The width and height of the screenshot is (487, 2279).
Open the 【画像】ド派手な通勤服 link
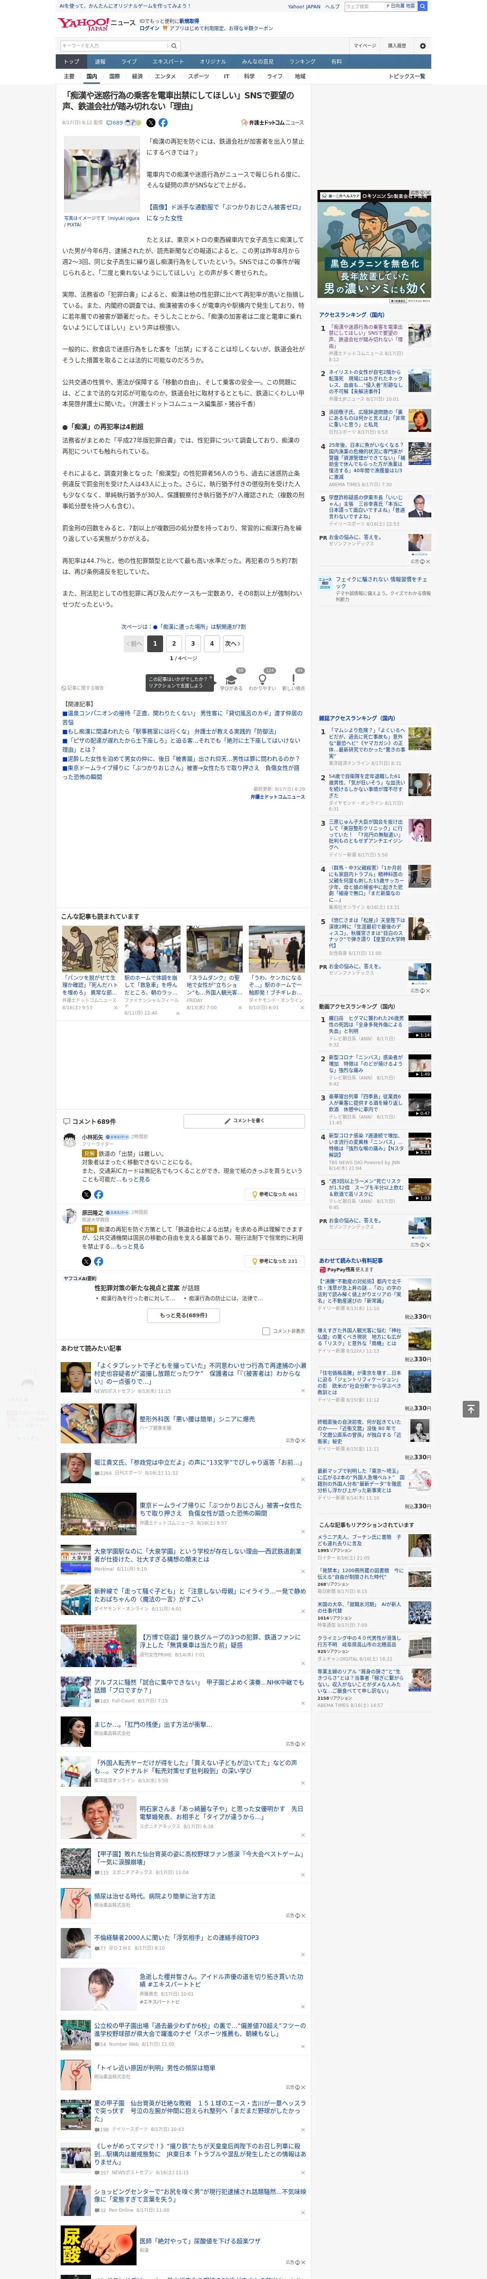click(224, 212)
